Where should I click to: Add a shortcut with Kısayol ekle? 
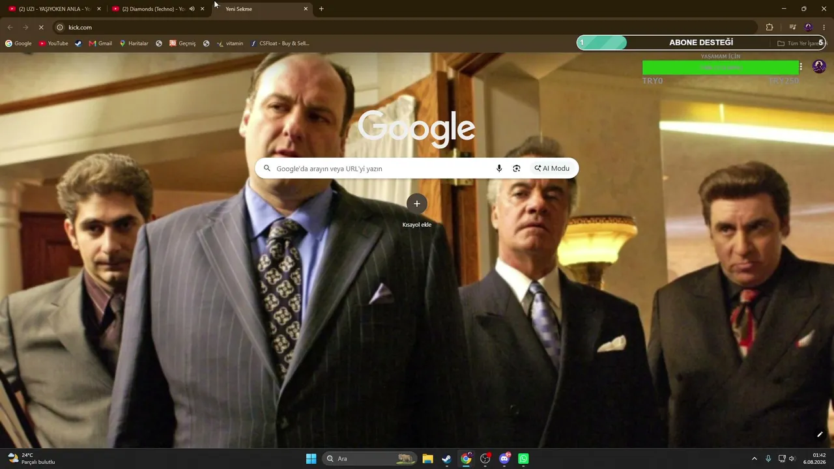(x=417, y=210)
